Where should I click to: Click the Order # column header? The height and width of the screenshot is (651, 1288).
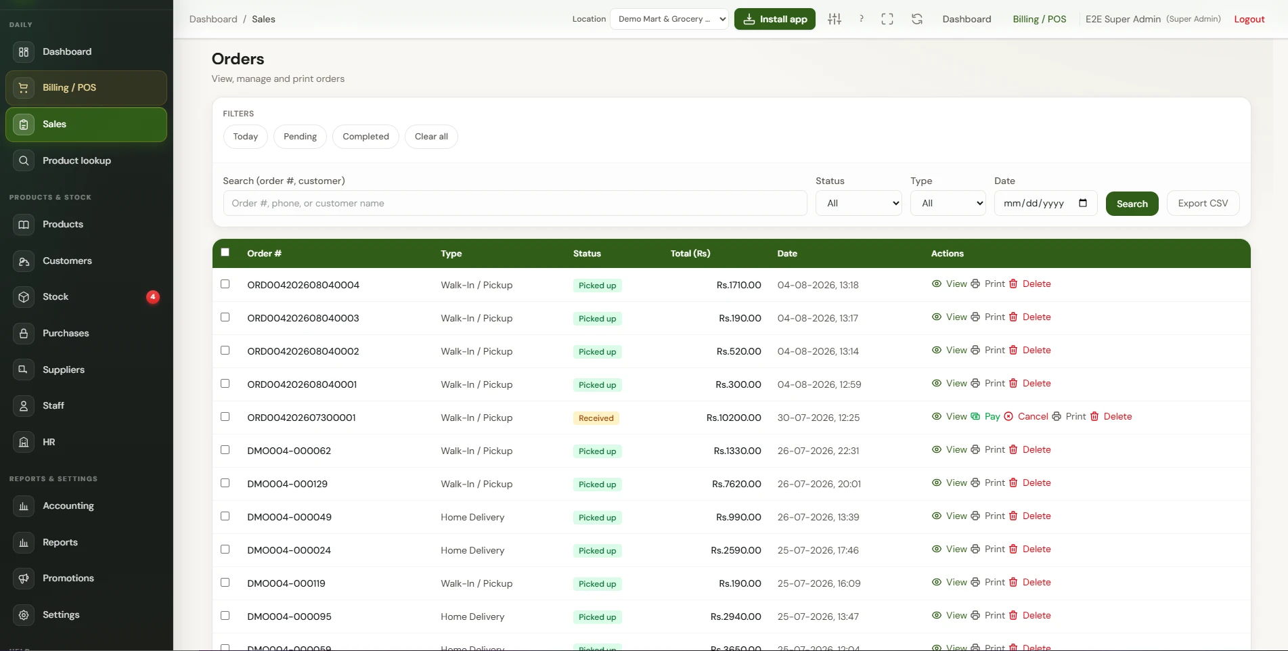[x=264, y=253]
